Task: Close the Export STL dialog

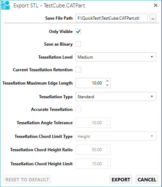Action: [x=156, y=5]
